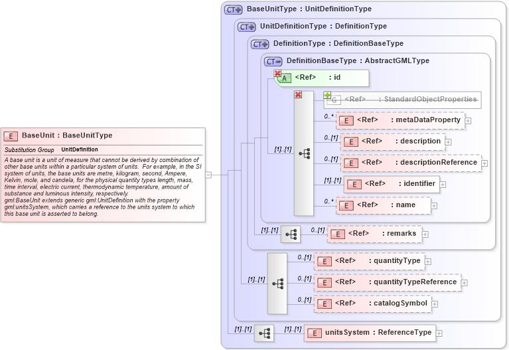The image size is (509, 350).
Task: Expand the description element plus box
Action: [449, 142]
